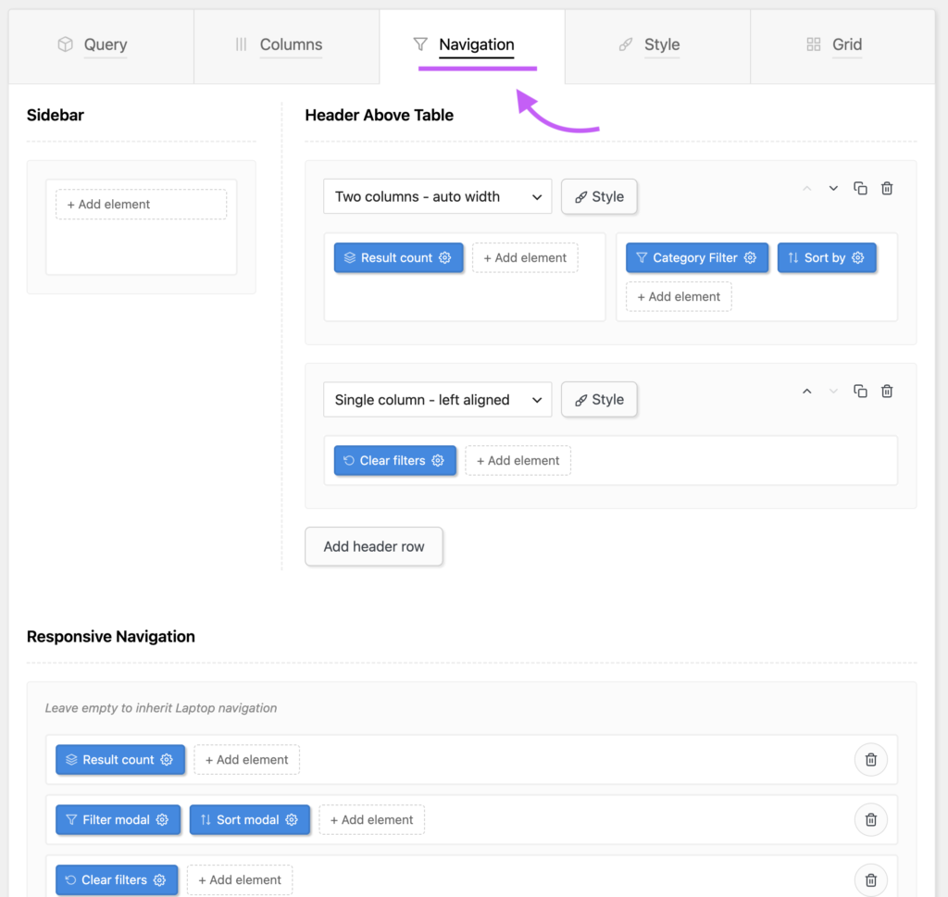Screen dimensions: 948x897
Task: Select the header Clear filters element
Action: (394, 461)
